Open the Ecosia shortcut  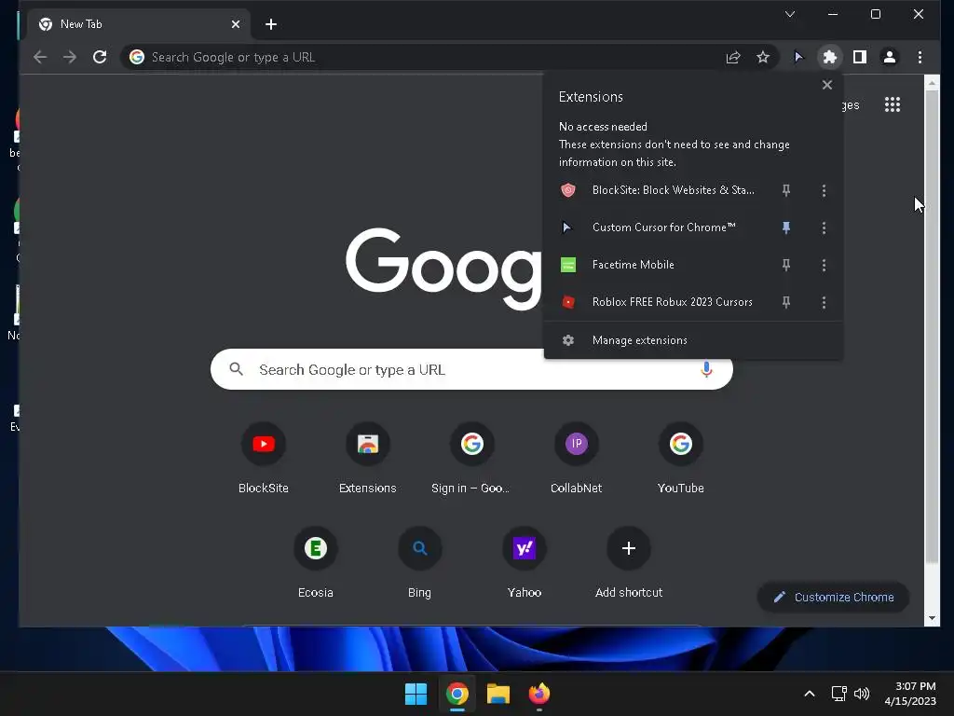[315, 562]
